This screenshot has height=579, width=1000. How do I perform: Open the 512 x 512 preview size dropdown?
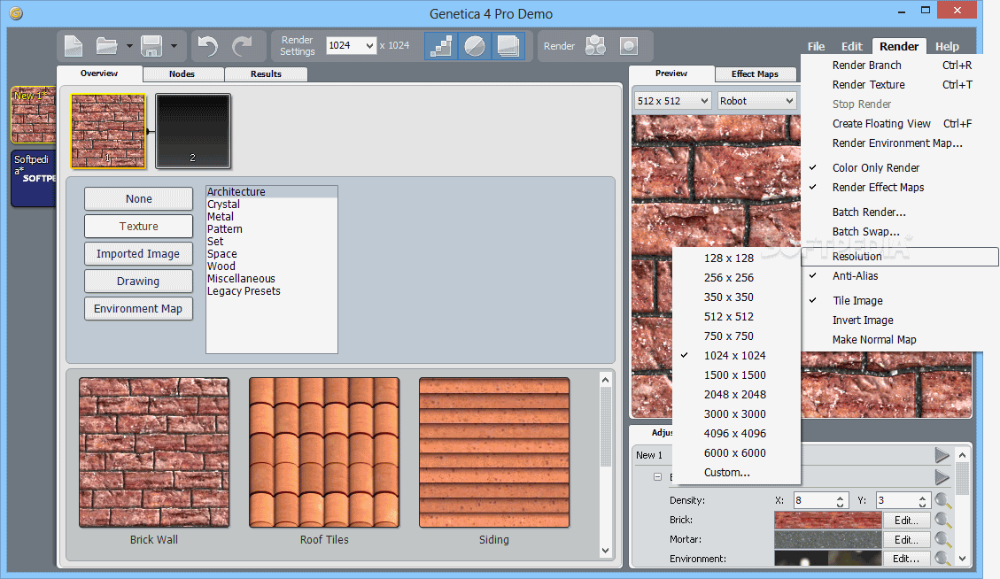tap(673, 101)
